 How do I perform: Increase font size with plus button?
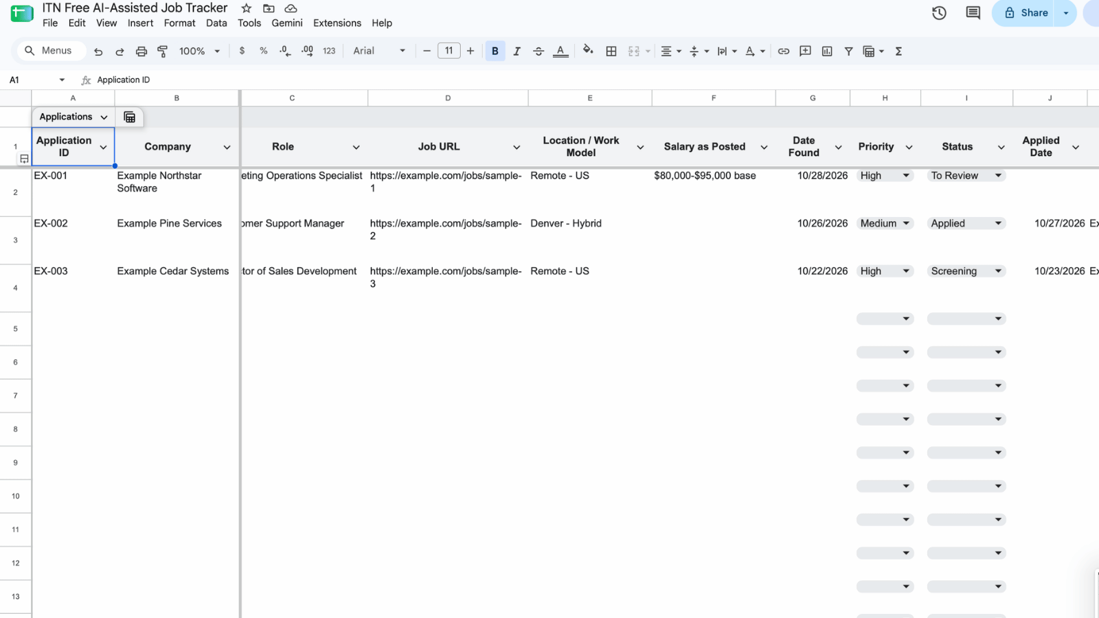[471, 51]
